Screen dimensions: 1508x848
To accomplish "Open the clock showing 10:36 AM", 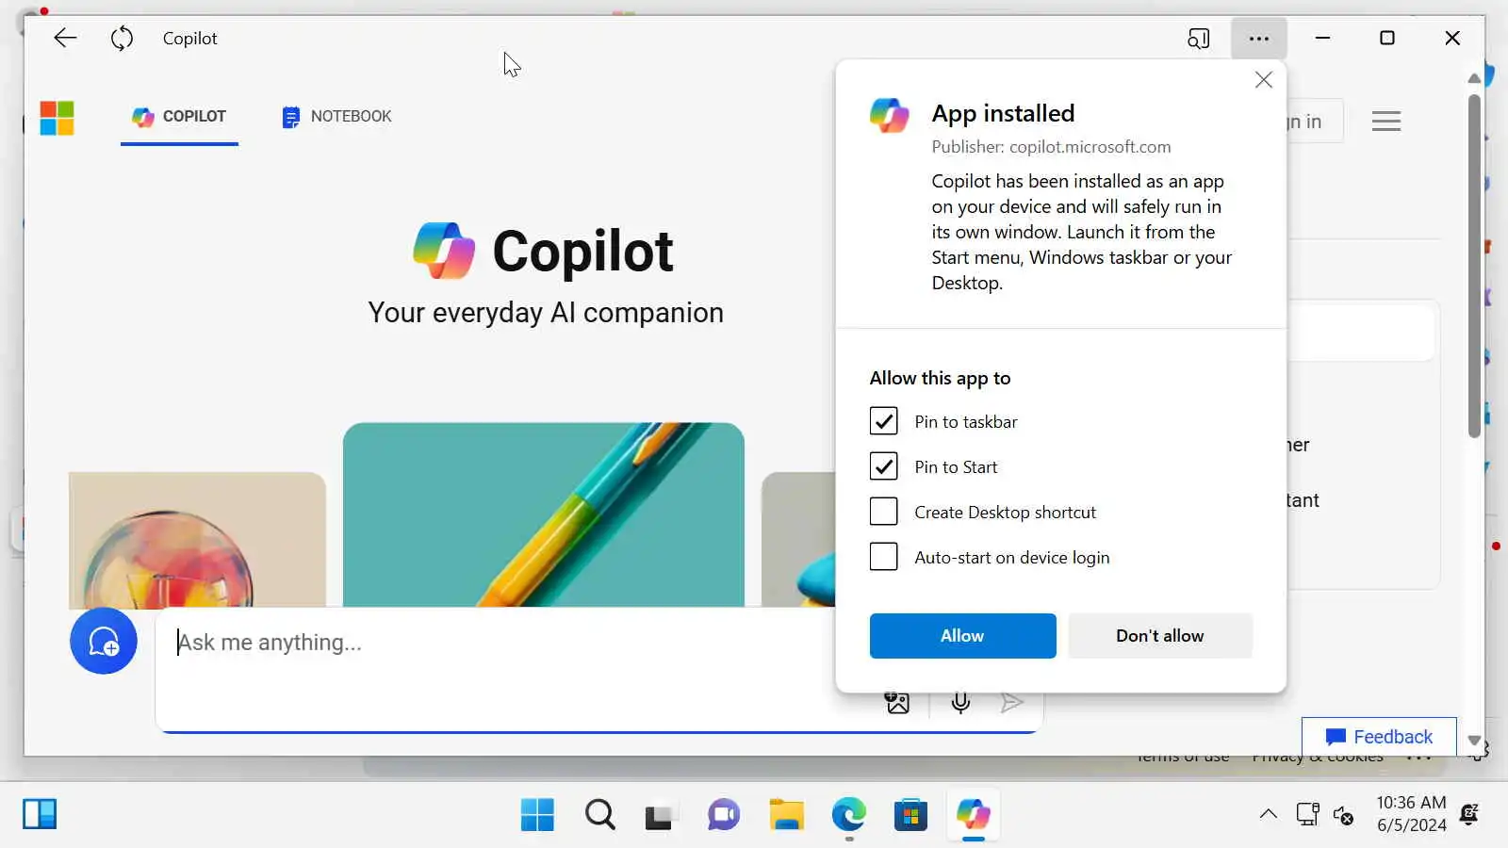I will click(x=1411, y=814).
